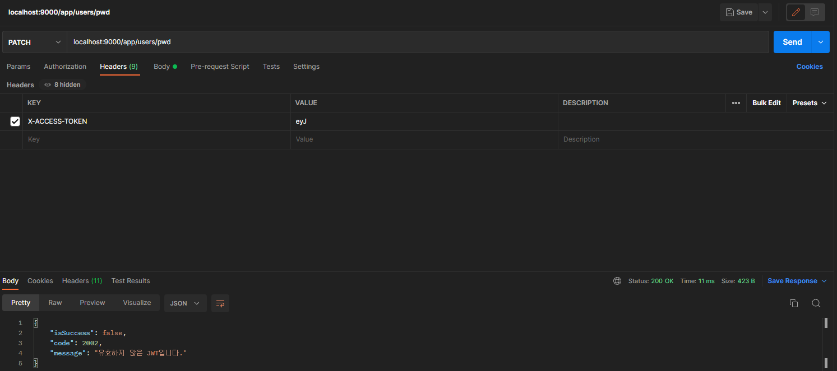
Task: Click the Save floppy disk button
Action: click(x=739, y=12)
